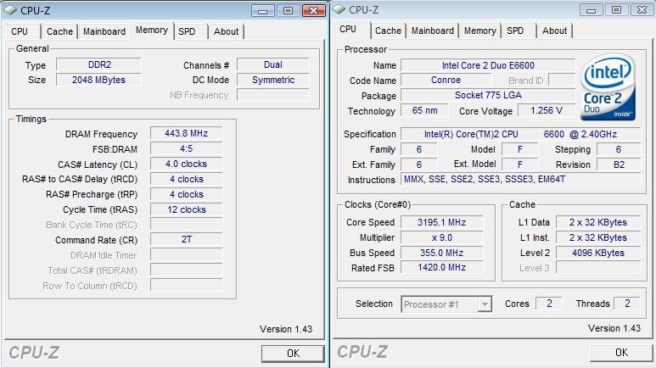This screenshot has height=368, width=656.
Task: Select CPU tab in right window
Action: 348,30
